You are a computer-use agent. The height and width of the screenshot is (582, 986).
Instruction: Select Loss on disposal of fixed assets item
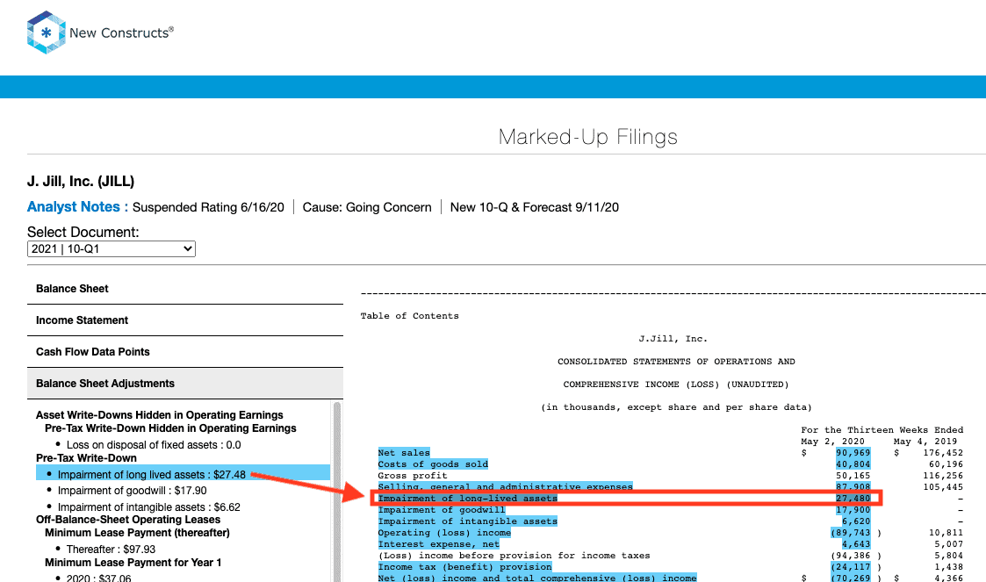(x=154, y=444)
